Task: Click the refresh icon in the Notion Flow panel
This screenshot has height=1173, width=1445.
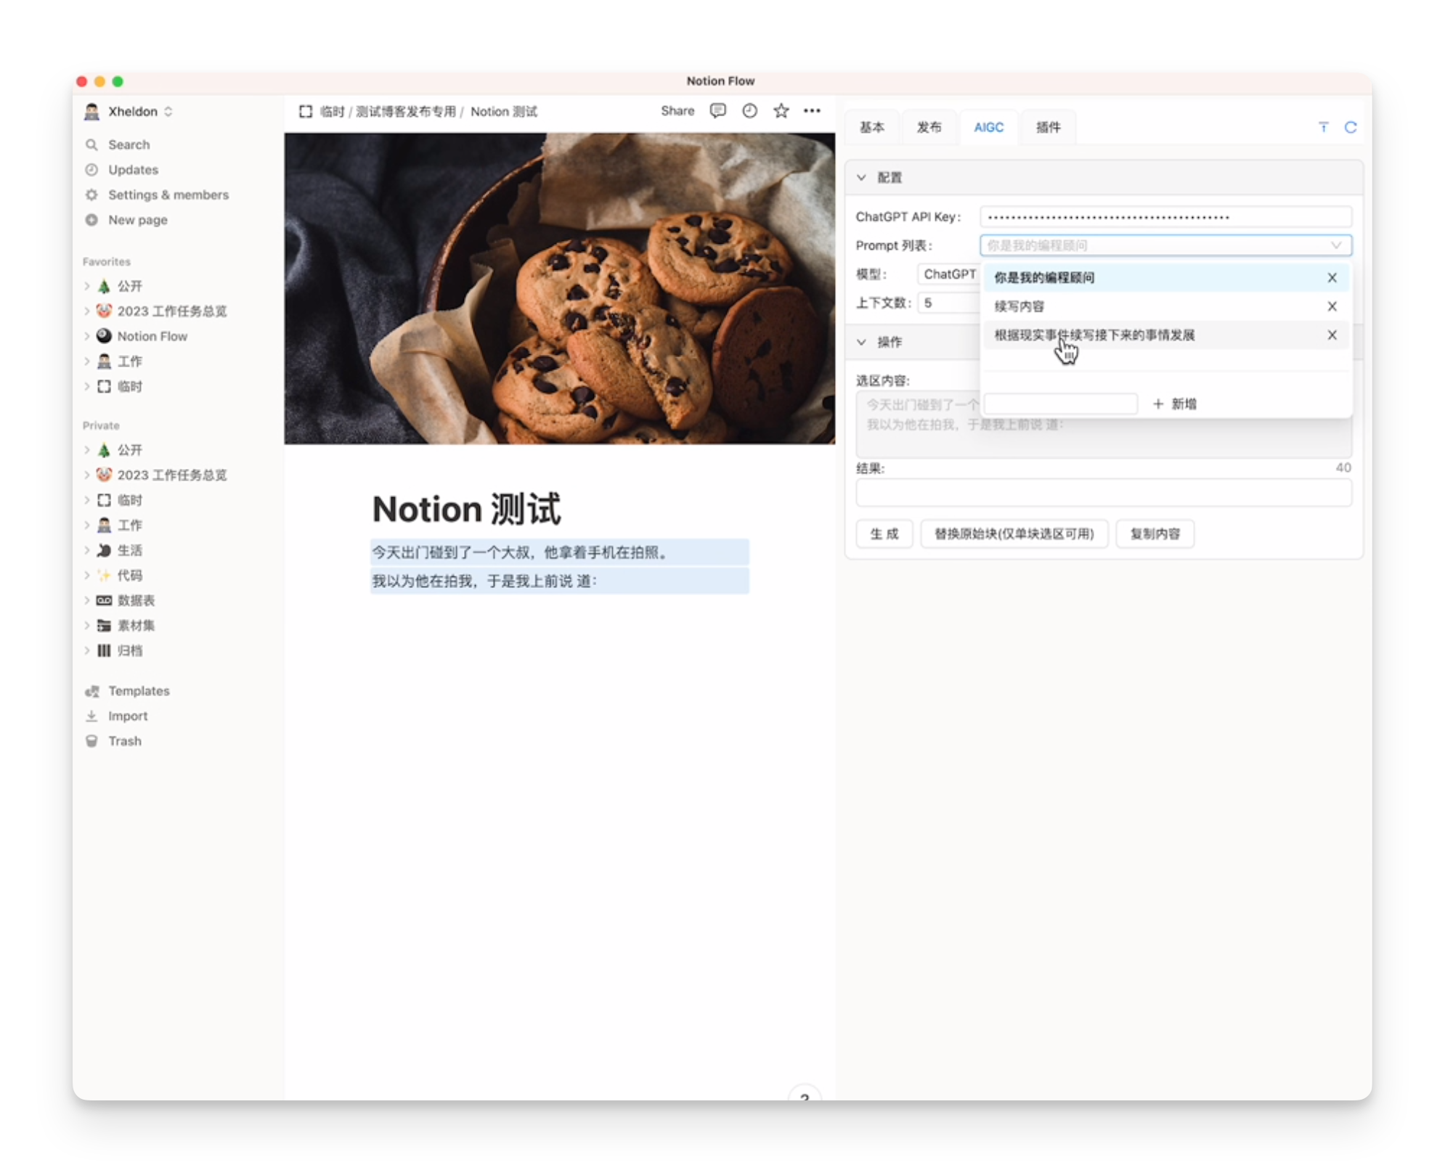Action: (x=1351, y=128)
